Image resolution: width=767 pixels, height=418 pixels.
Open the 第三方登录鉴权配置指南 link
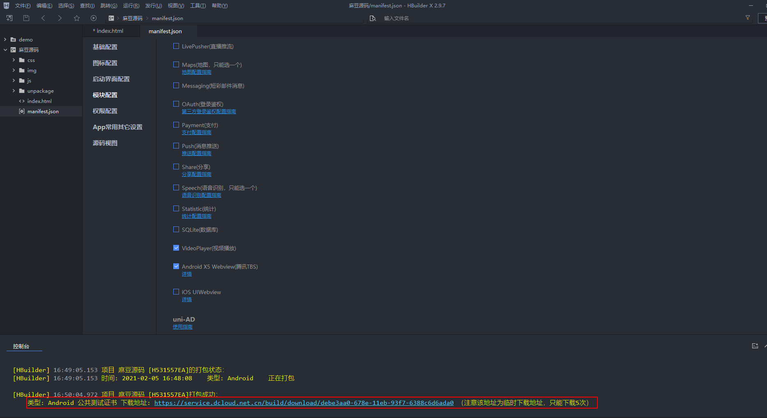[x=209, y=112]
